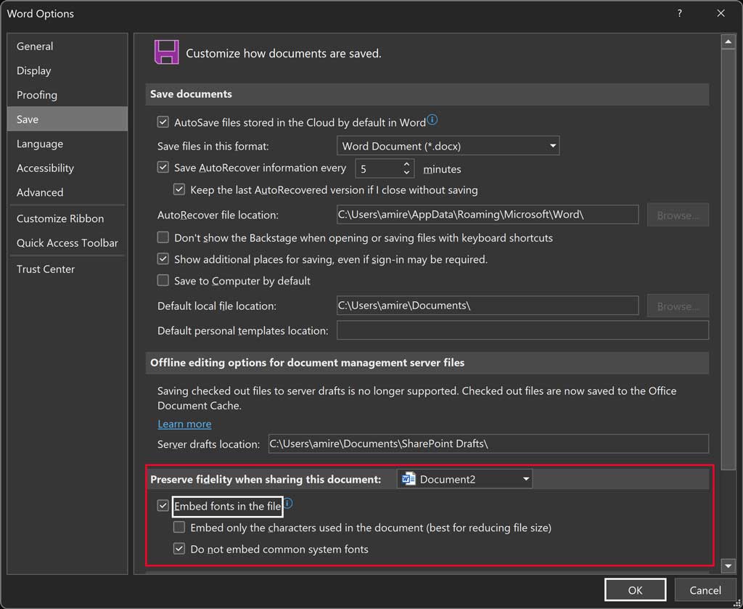Open the Learn more link
Image resolution: width=743 pixels, height=609 pixels.
184,424
